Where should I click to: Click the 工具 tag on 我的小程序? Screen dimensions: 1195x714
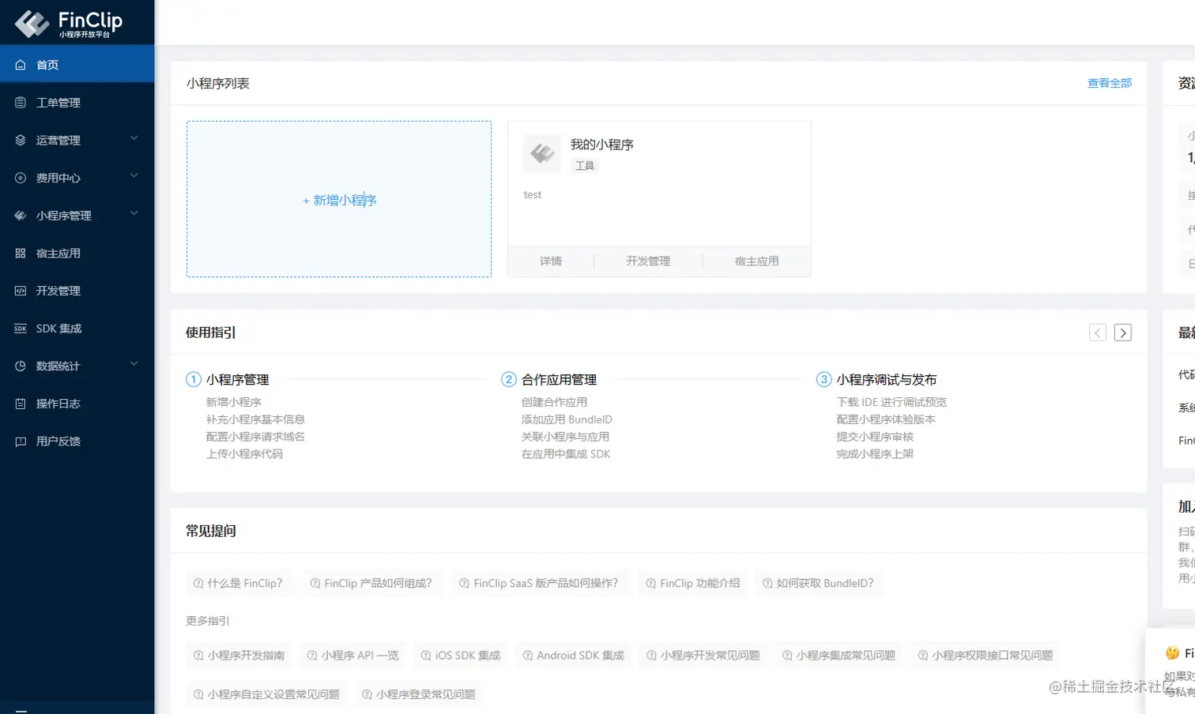[x=585, y=166]
